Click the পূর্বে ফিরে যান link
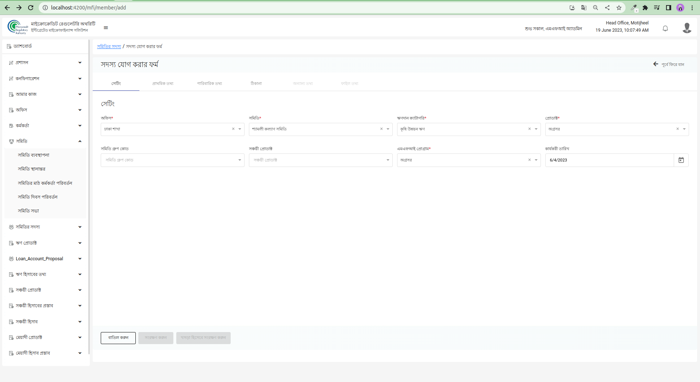The width and height of the screenshot is (700, 382). 673,65
